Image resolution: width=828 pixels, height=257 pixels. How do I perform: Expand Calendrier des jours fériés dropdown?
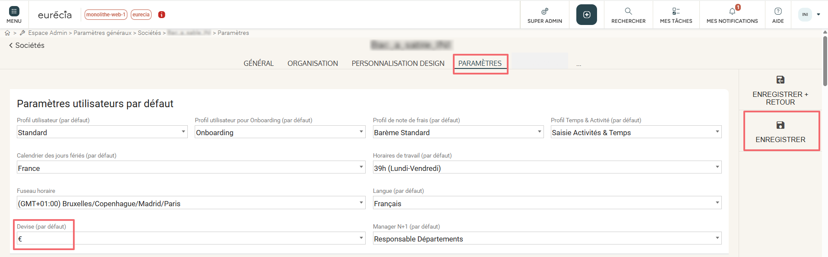[x=191, y=168]
